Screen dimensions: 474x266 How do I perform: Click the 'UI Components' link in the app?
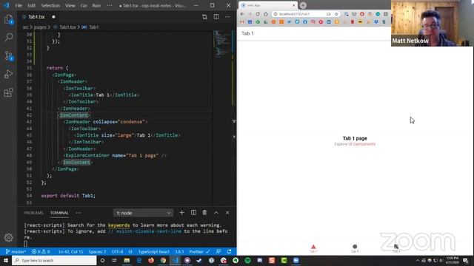pos(362,144)
